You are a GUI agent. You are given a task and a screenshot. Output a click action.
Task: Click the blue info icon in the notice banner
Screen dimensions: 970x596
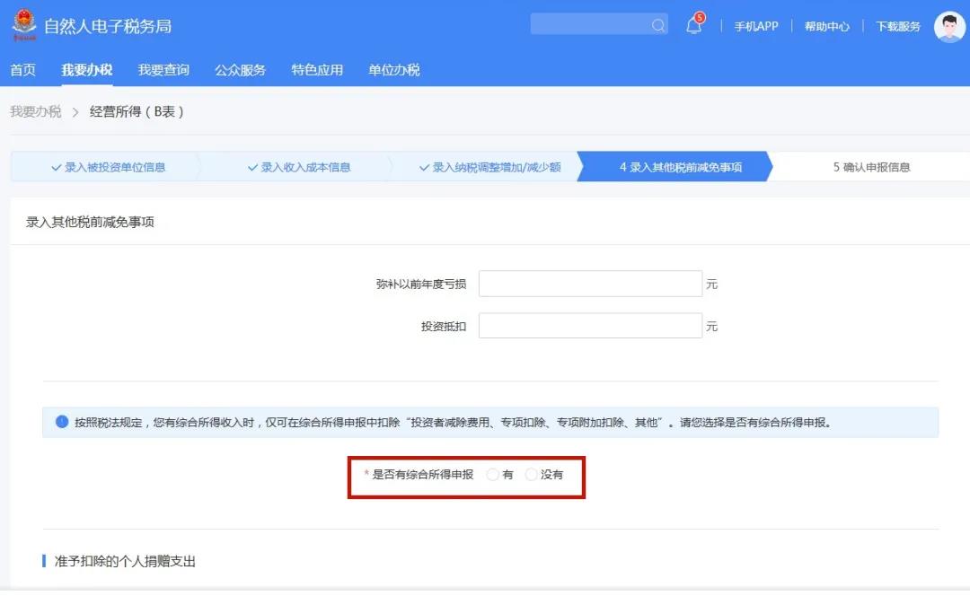[59, 422]
